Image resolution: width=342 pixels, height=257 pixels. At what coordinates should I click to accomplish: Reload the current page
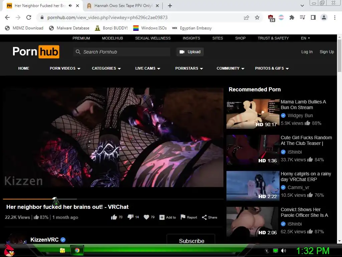pos(29,17)
